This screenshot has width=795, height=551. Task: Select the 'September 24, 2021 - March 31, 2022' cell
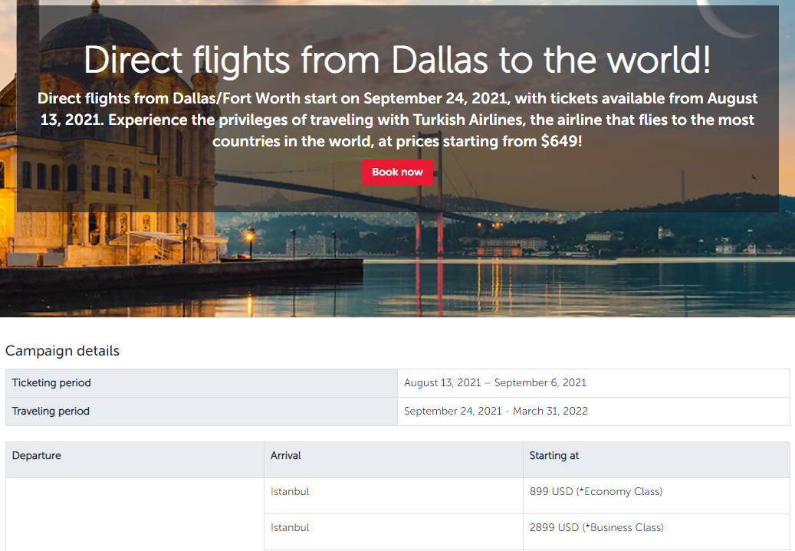[x=593, y=412]
